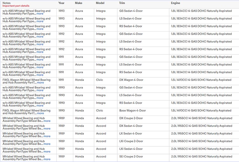Show more details for 1991 Integra GS Sedan
Viewport: 239px width, 162px height.
tap(40, 60)
